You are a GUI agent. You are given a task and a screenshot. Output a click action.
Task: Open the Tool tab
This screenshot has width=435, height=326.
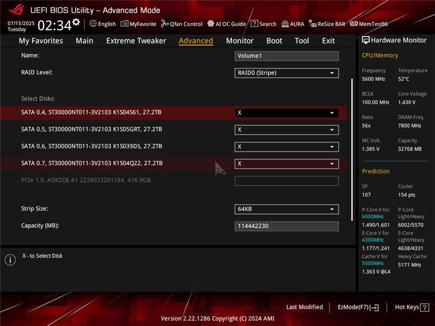pos(302,41)
